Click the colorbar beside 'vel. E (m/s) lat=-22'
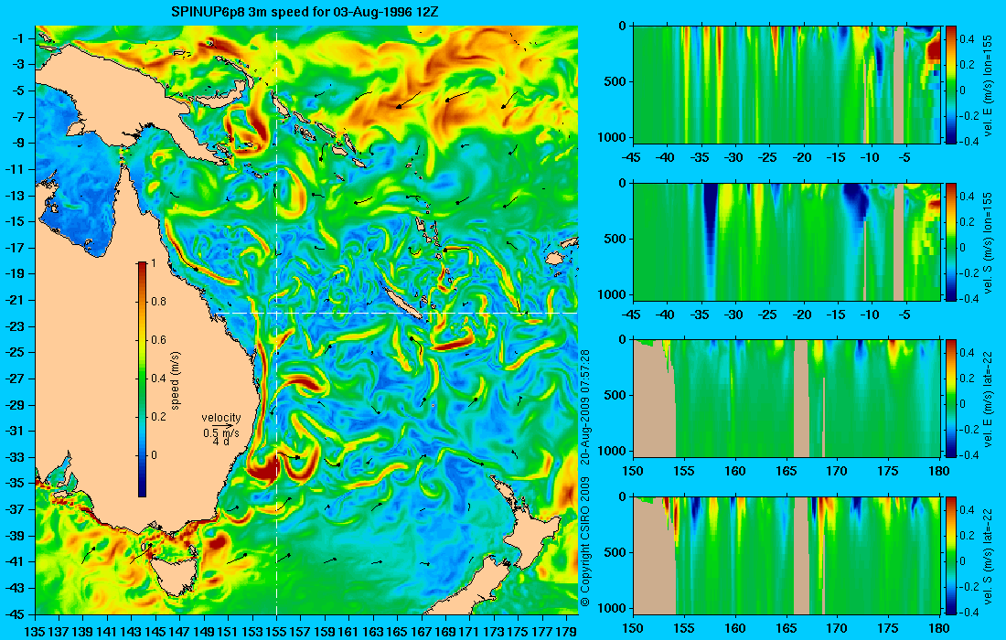Image resolution: width=1006 pixels, height=640 pixels. tap(951, 399)
